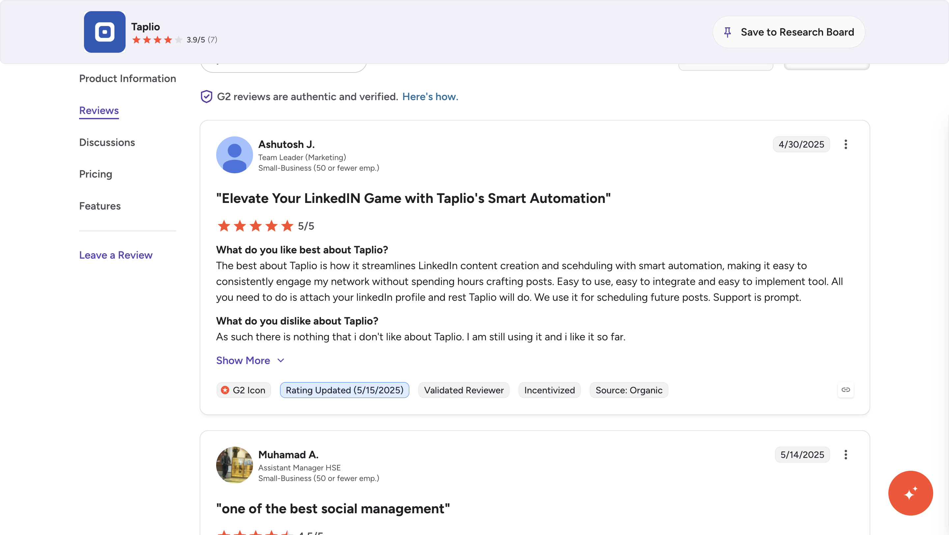The image size is (949, 535).
Task: Click "G2 reviews are authentic and verified." text
Action: click(308, 97)
